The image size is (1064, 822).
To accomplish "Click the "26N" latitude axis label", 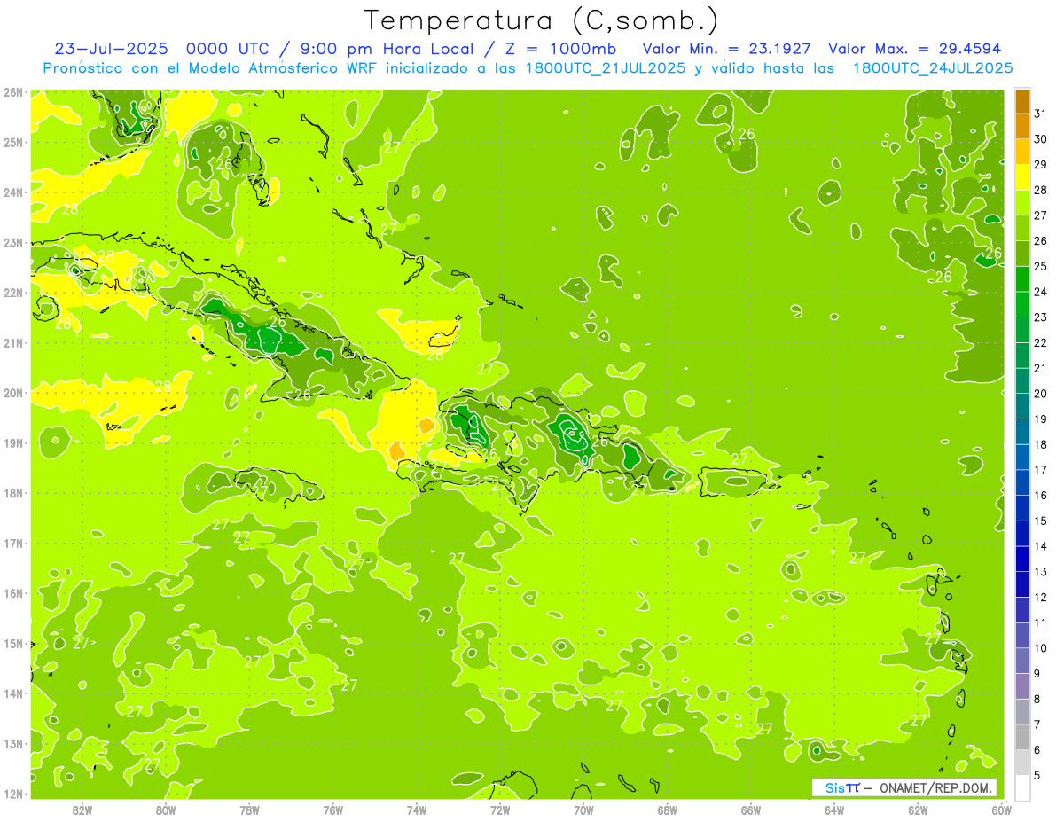I will click(x=13, y=92).
